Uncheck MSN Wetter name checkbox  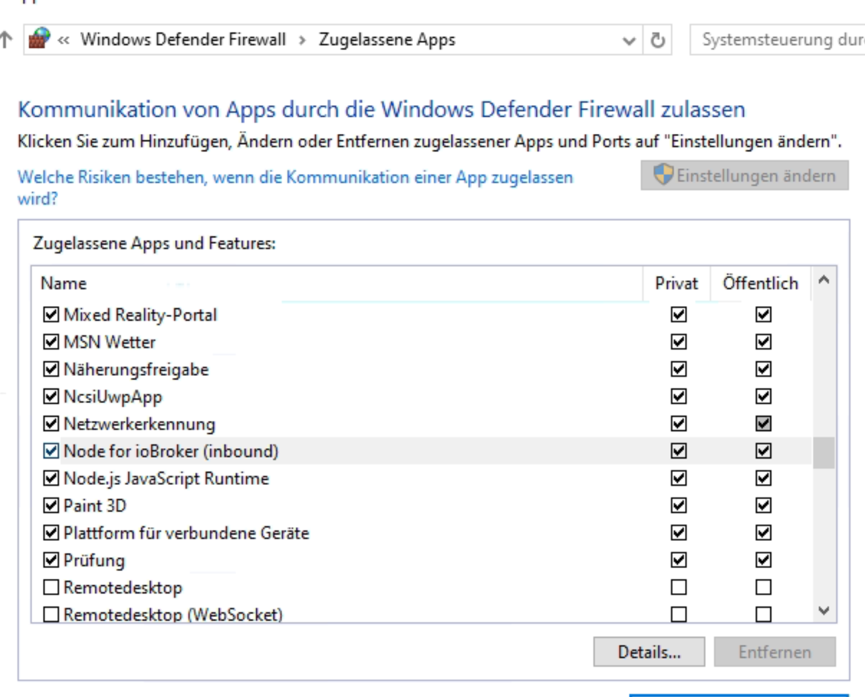51,342
